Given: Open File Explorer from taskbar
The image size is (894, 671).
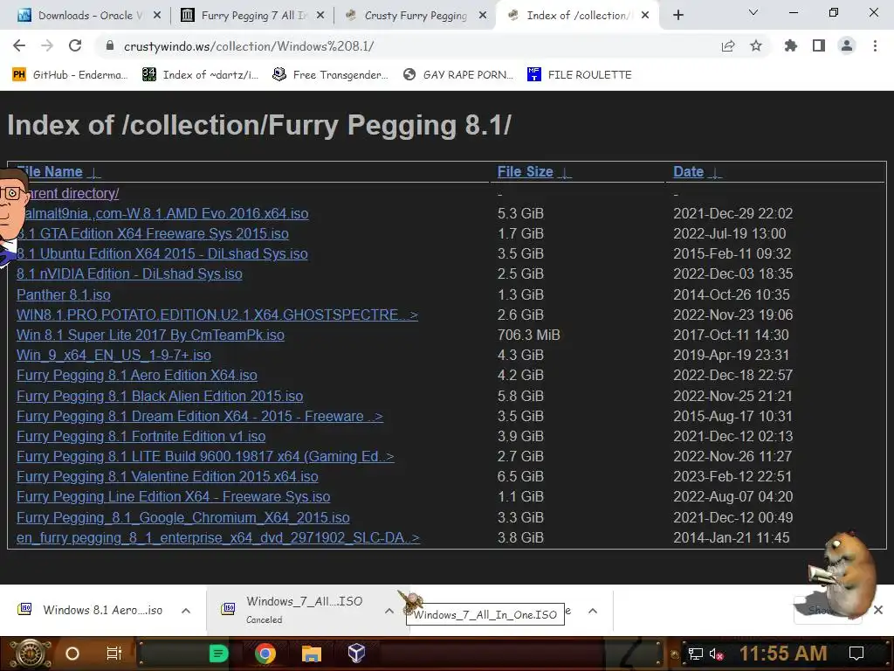Looking at the screenshot, I should [x=312, y=654].
